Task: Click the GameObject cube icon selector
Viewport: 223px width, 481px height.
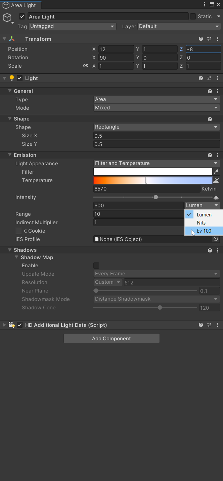Action: click(7, 18)
